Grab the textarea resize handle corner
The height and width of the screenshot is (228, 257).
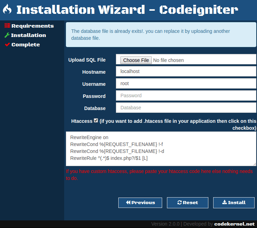(255, 164)
